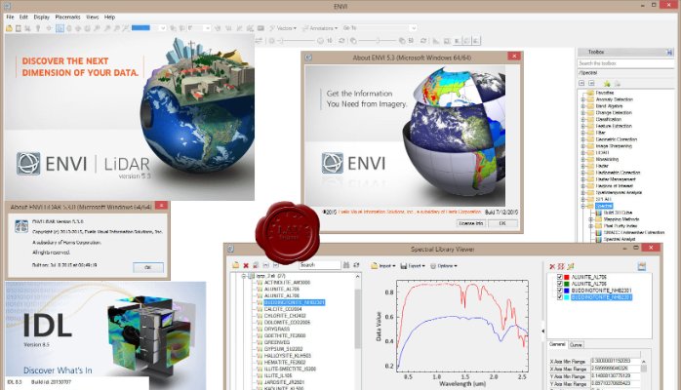Click OK in the About ENVI 5.3 dialog
681x390 pixels.
[x=502, y=223]
